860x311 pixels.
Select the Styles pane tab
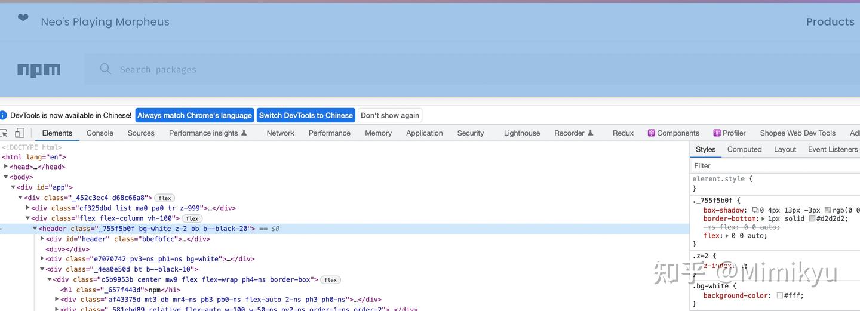(705, 149)
